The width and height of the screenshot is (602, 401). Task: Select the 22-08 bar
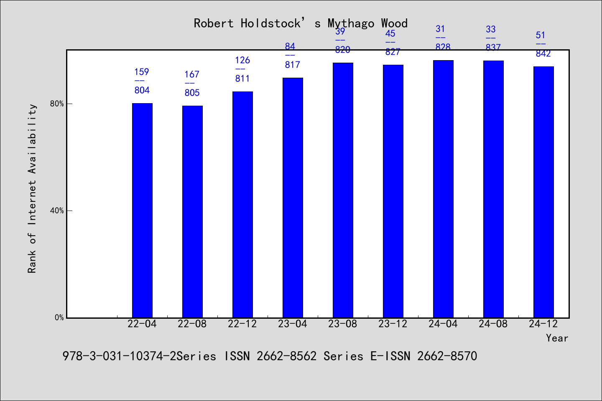pyautogui.click(x=192, y=212)
